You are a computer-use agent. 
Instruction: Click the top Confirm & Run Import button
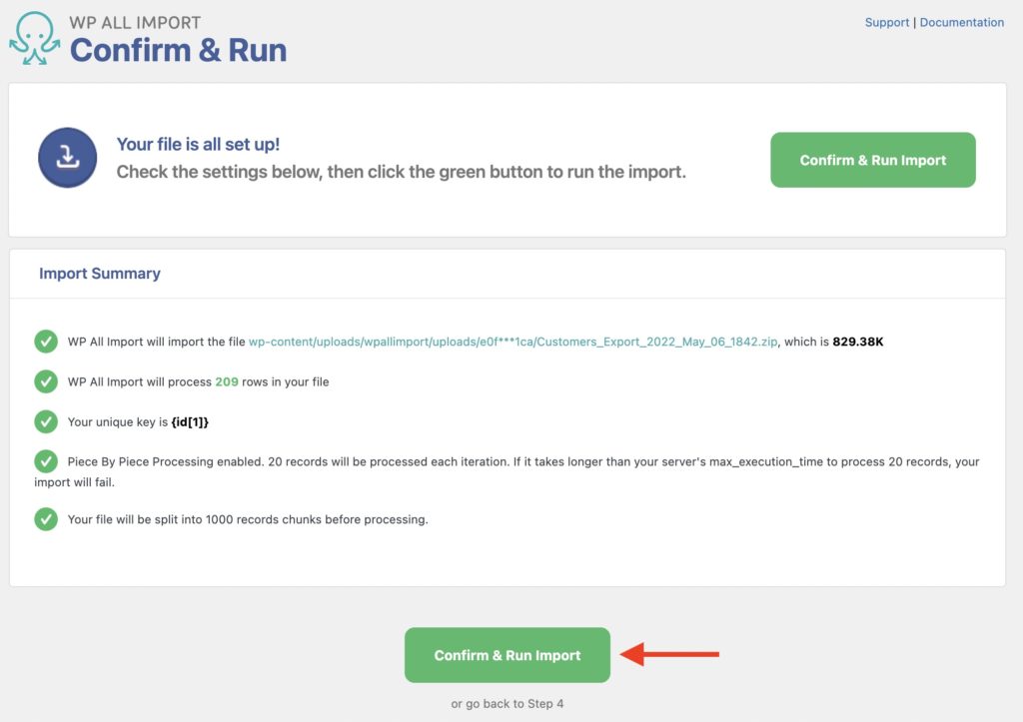point(872,160)
